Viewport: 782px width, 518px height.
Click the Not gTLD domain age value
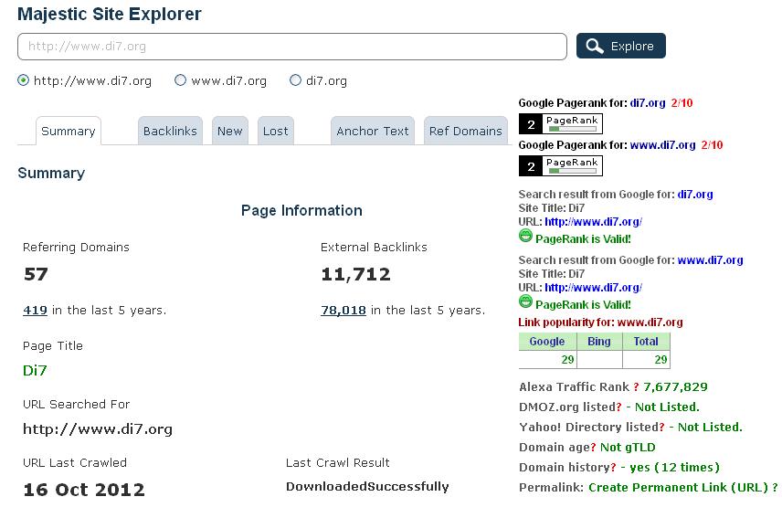[x=628, y=448]
